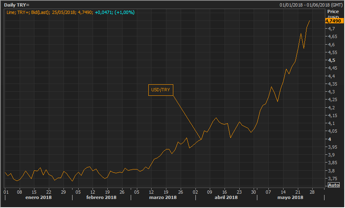Click the 28 date tick in mayo

point(312,192)
